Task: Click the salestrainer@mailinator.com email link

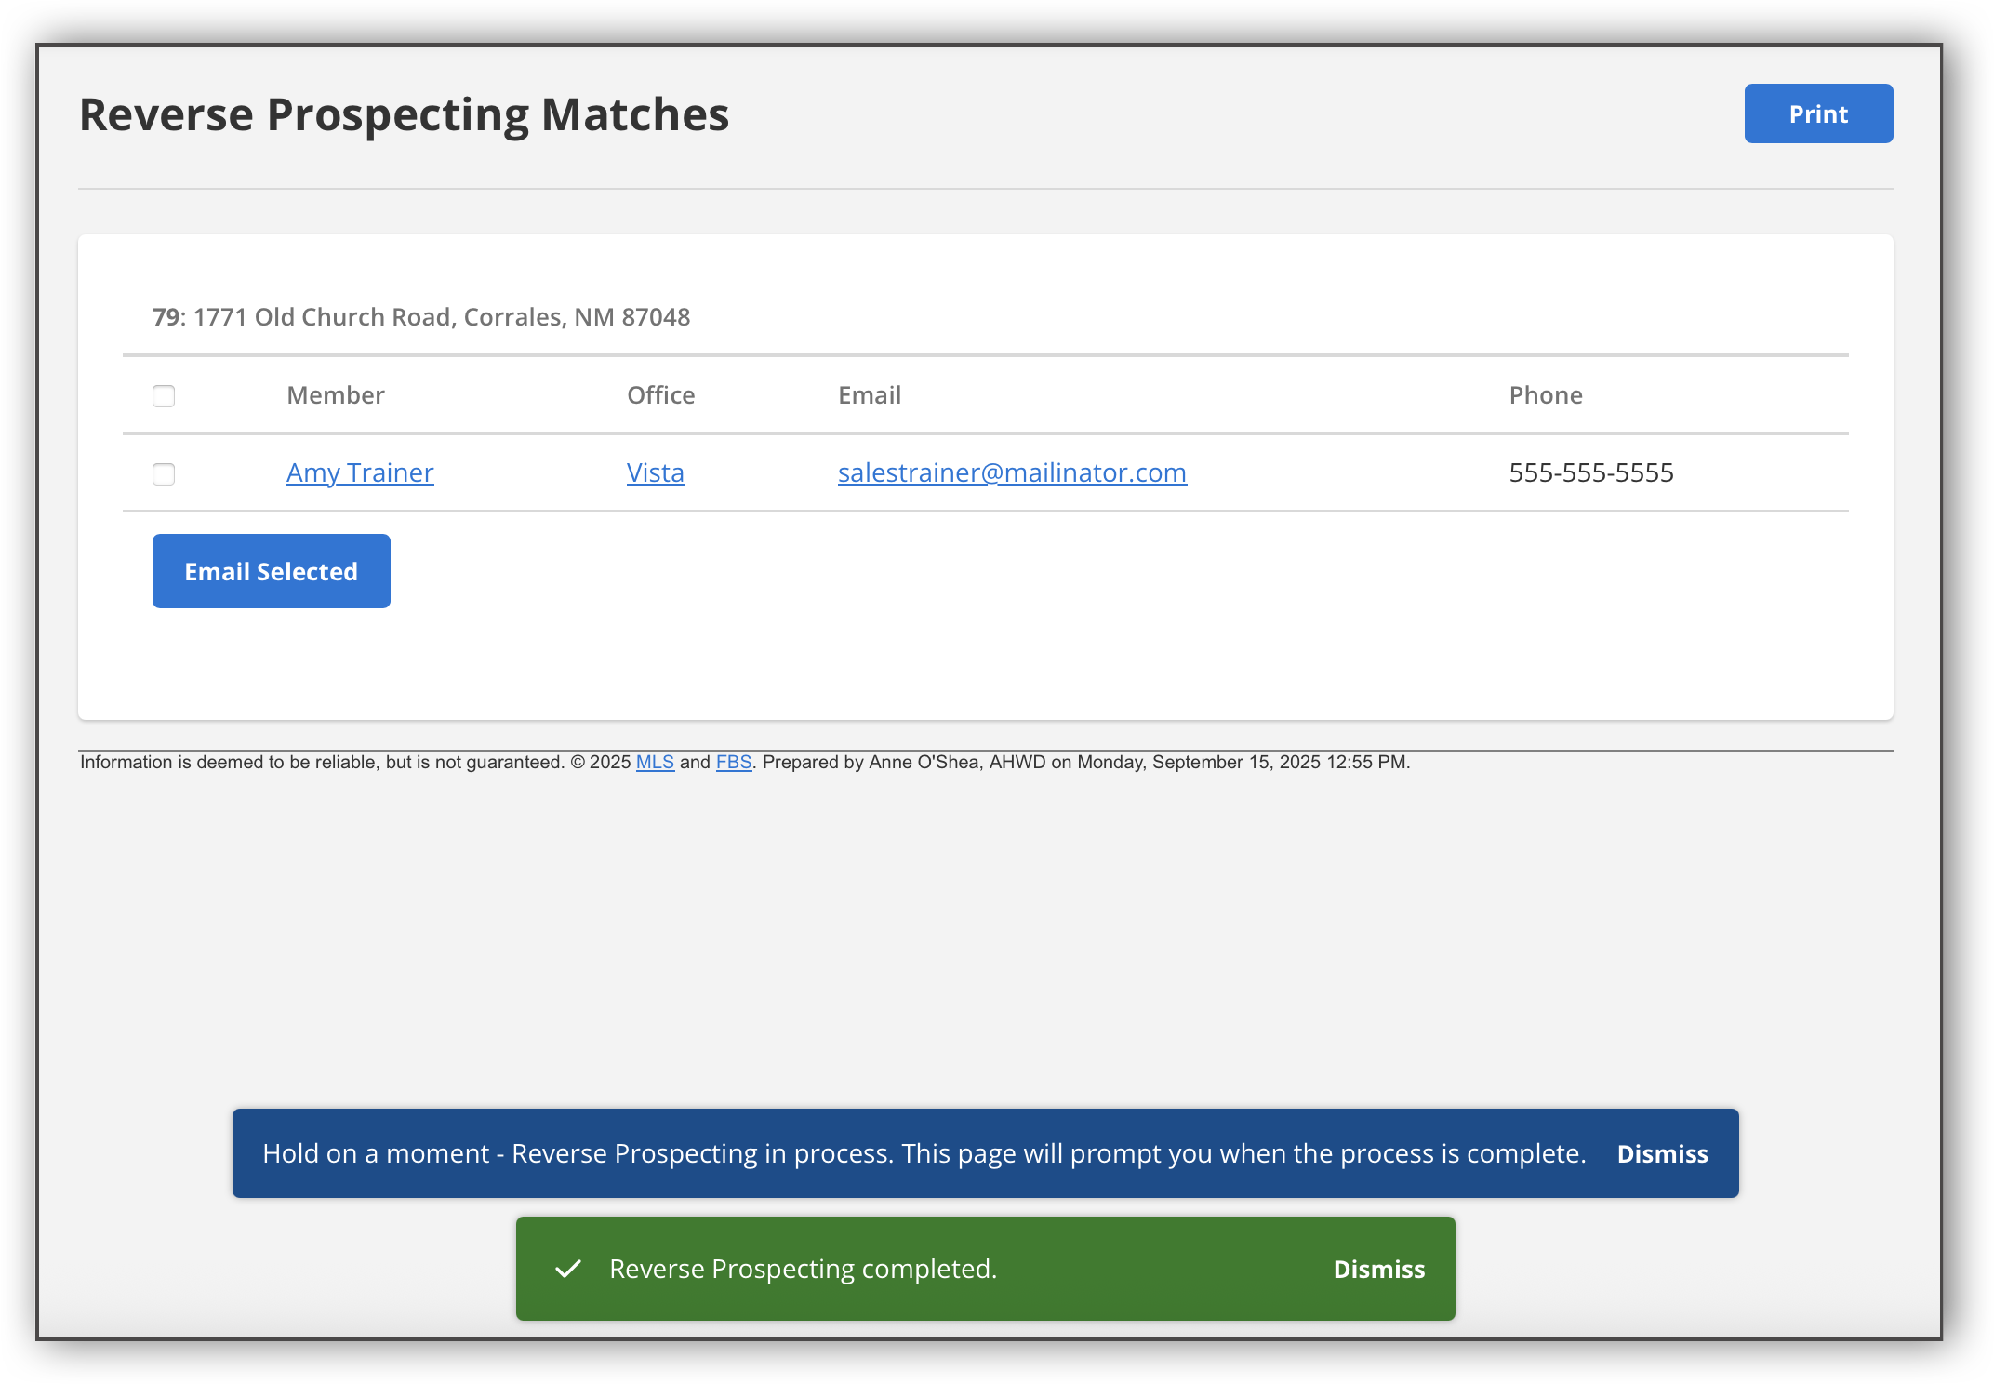Action: 1012,472
